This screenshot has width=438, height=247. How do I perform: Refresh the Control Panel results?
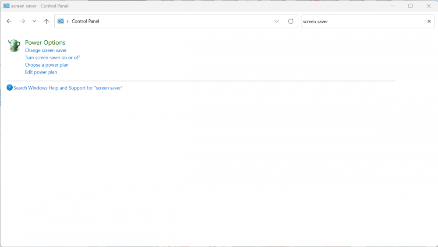tap(290, 21)
